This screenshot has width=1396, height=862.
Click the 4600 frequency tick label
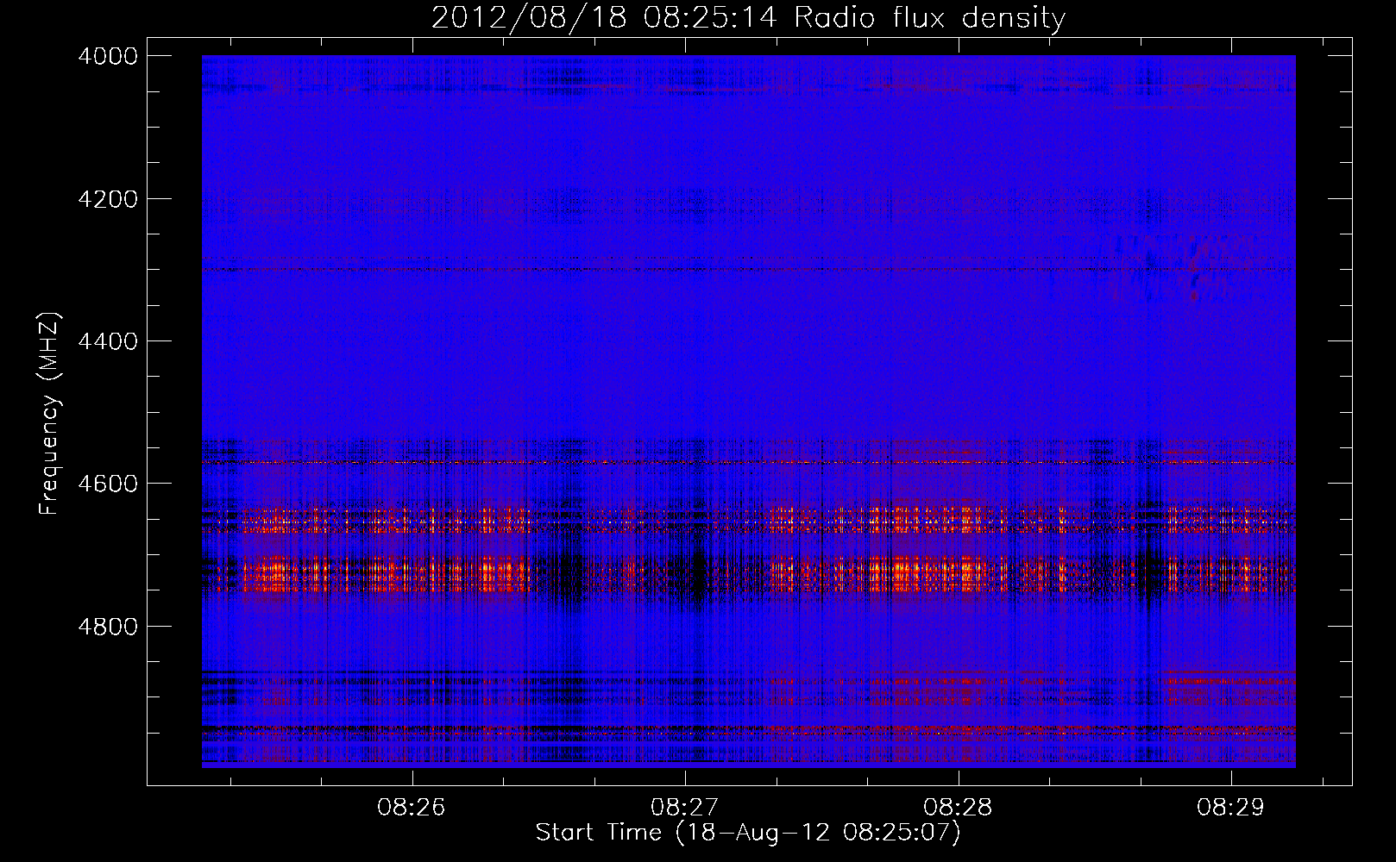[108, 484]
